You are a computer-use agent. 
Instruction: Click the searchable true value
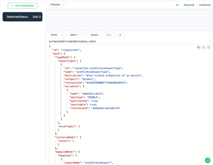click(93, 104)
